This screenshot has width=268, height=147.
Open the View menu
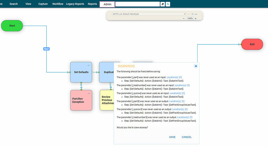(x=28, y=4)
